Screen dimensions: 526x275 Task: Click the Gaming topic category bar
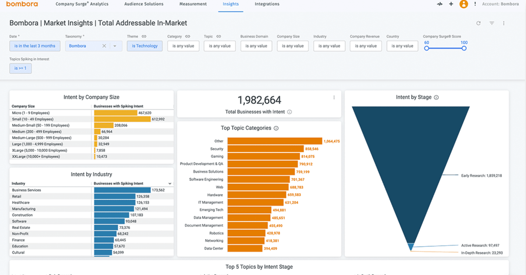click(x=263, y=156)
